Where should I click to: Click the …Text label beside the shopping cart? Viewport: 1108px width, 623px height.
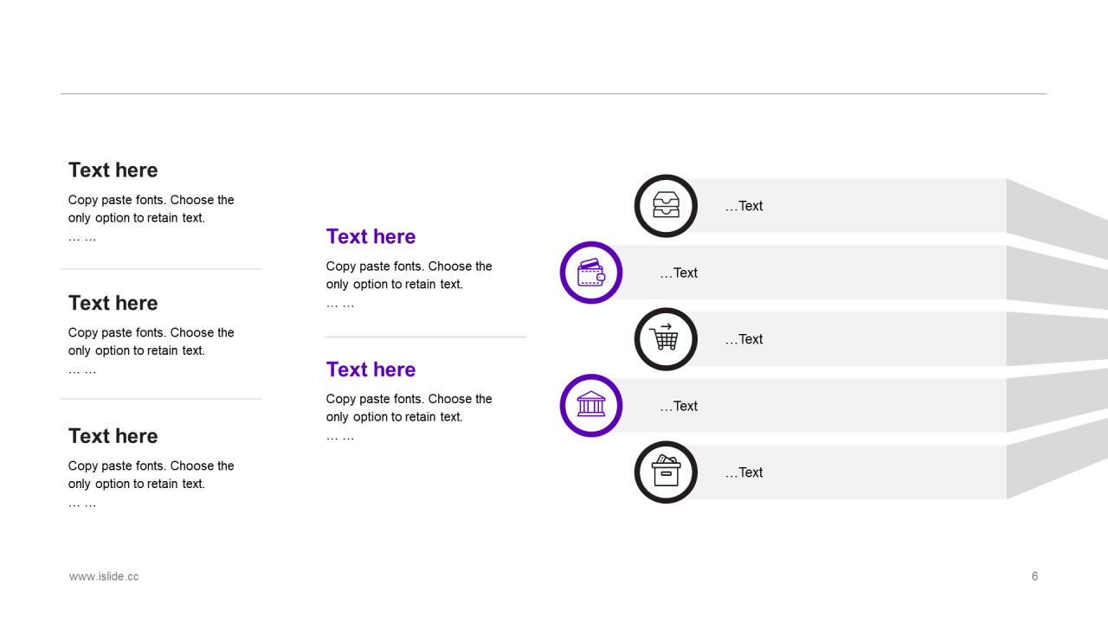[744, 339]
